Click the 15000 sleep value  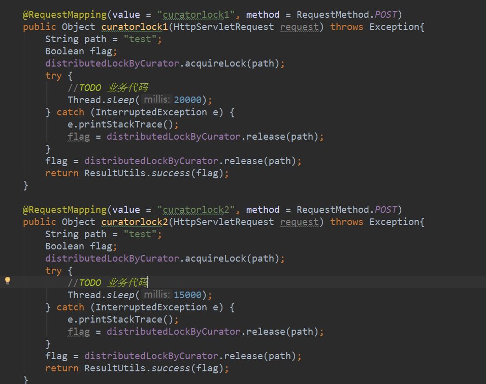pos(187,295)
